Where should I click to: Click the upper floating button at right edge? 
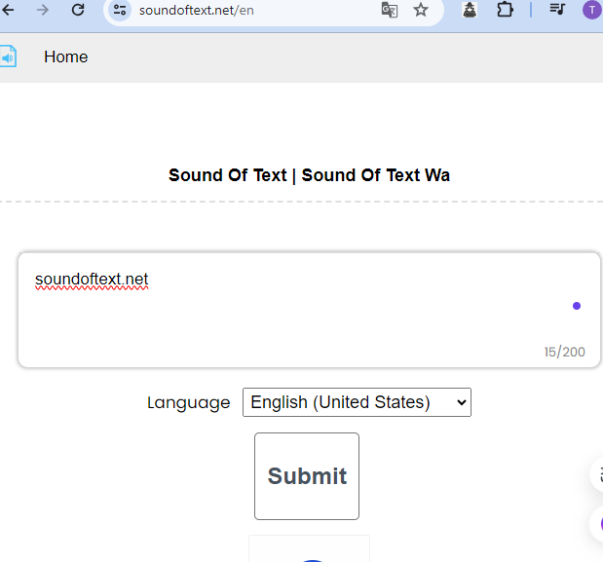(596, 475)
